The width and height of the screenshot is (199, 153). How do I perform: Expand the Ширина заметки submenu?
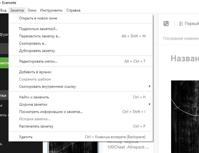click(x=81, y=104)
